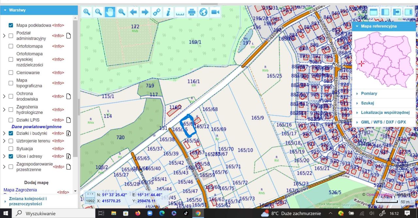Go to previous map view arrow

pyautogui.click(x=133, y=12)
